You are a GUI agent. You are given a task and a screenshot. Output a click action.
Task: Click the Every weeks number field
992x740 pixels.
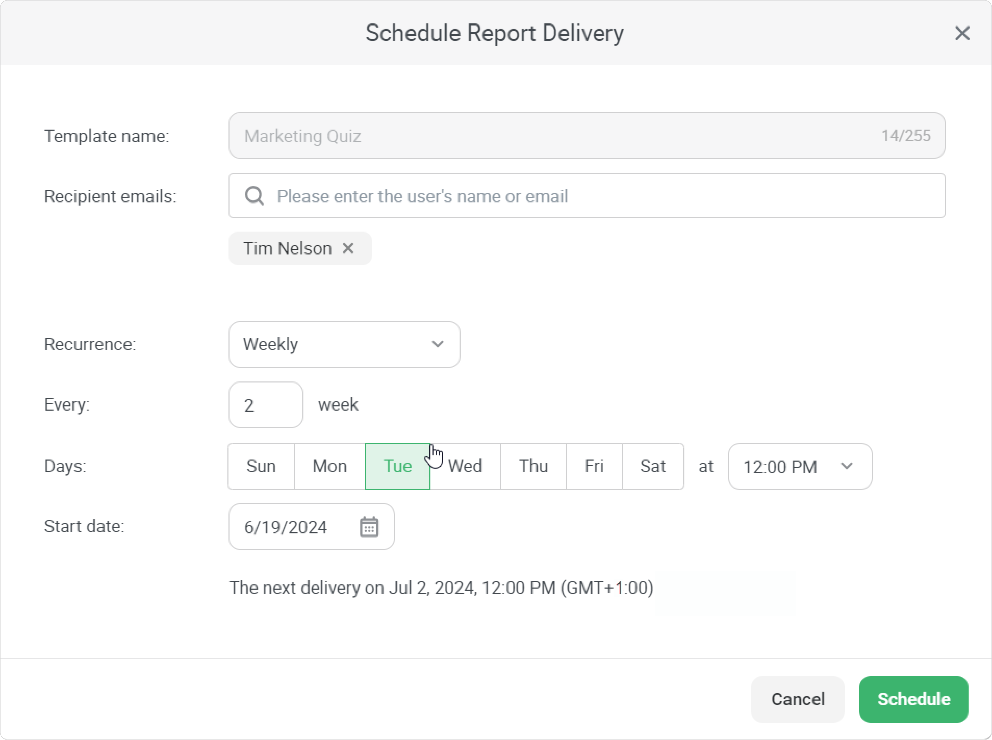pos(265,405)
